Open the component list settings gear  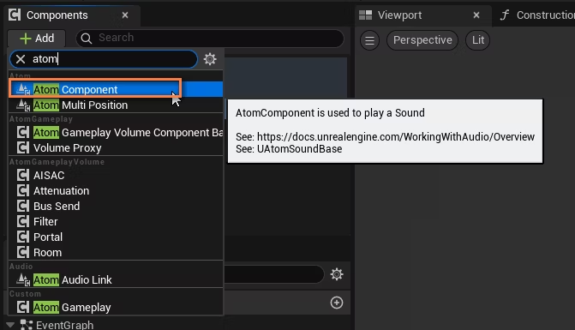[210, 59]
